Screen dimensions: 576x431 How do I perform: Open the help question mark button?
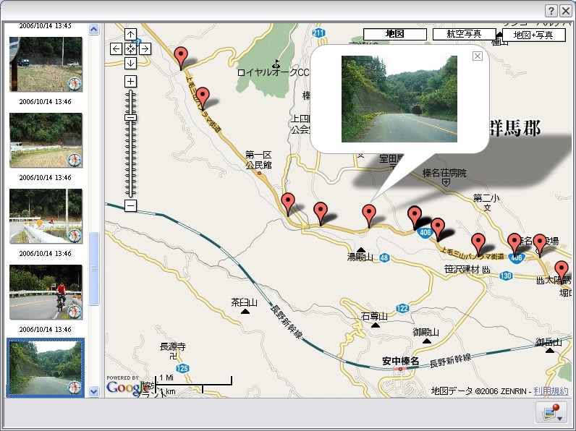tap(551, 10)
